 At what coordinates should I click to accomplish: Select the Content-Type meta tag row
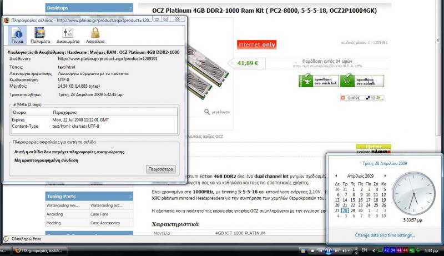point(94,126)
